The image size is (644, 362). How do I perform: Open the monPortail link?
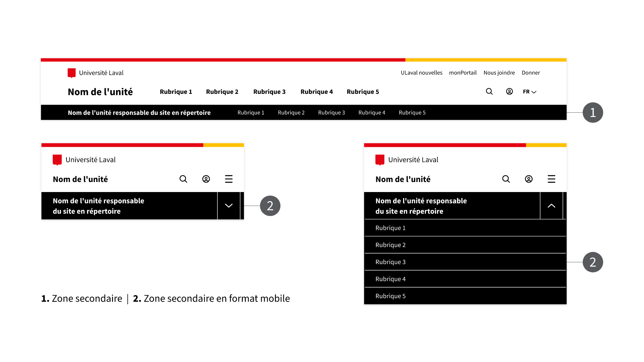[463, 73]
